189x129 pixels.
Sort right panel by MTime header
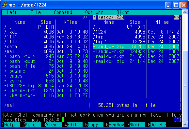(162, 22)
